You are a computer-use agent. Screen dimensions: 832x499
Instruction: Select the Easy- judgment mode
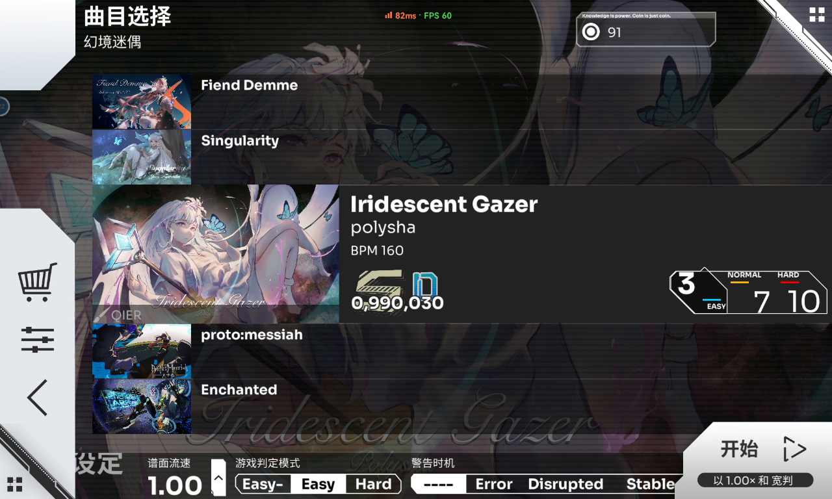263,484
